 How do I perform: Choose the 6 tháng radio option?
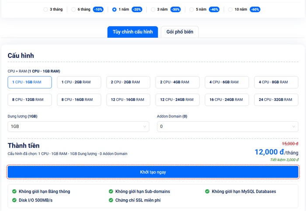click(73, 9)
